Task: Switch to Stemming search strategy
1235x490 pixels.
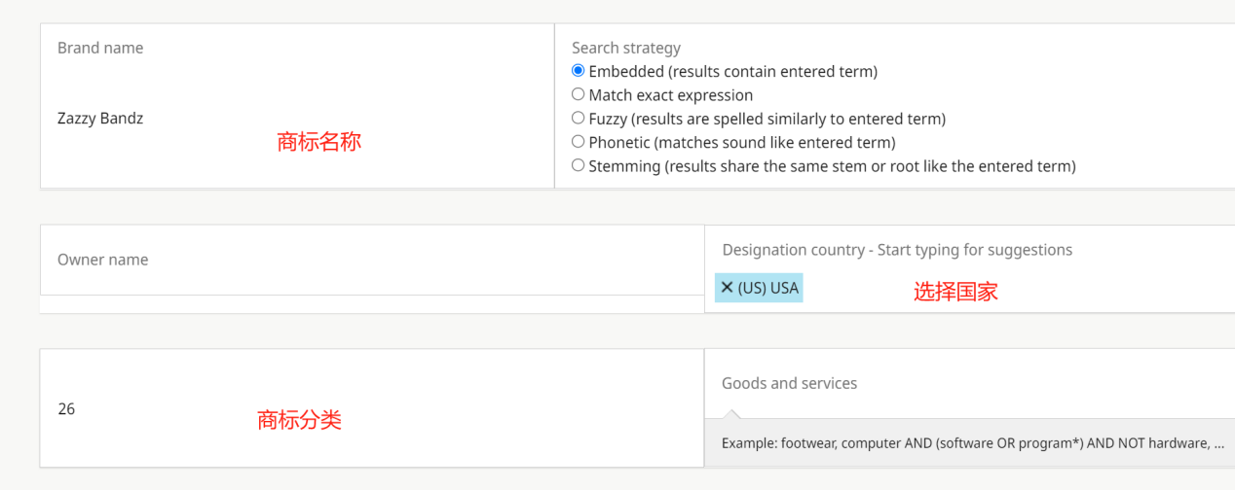Action: point(579,166)
